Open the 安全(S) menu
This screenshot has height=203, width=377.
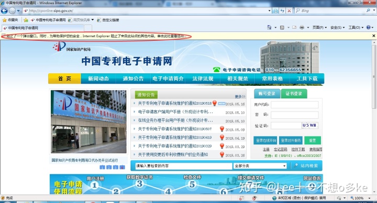pyautogui.click(x=338, y=28)
